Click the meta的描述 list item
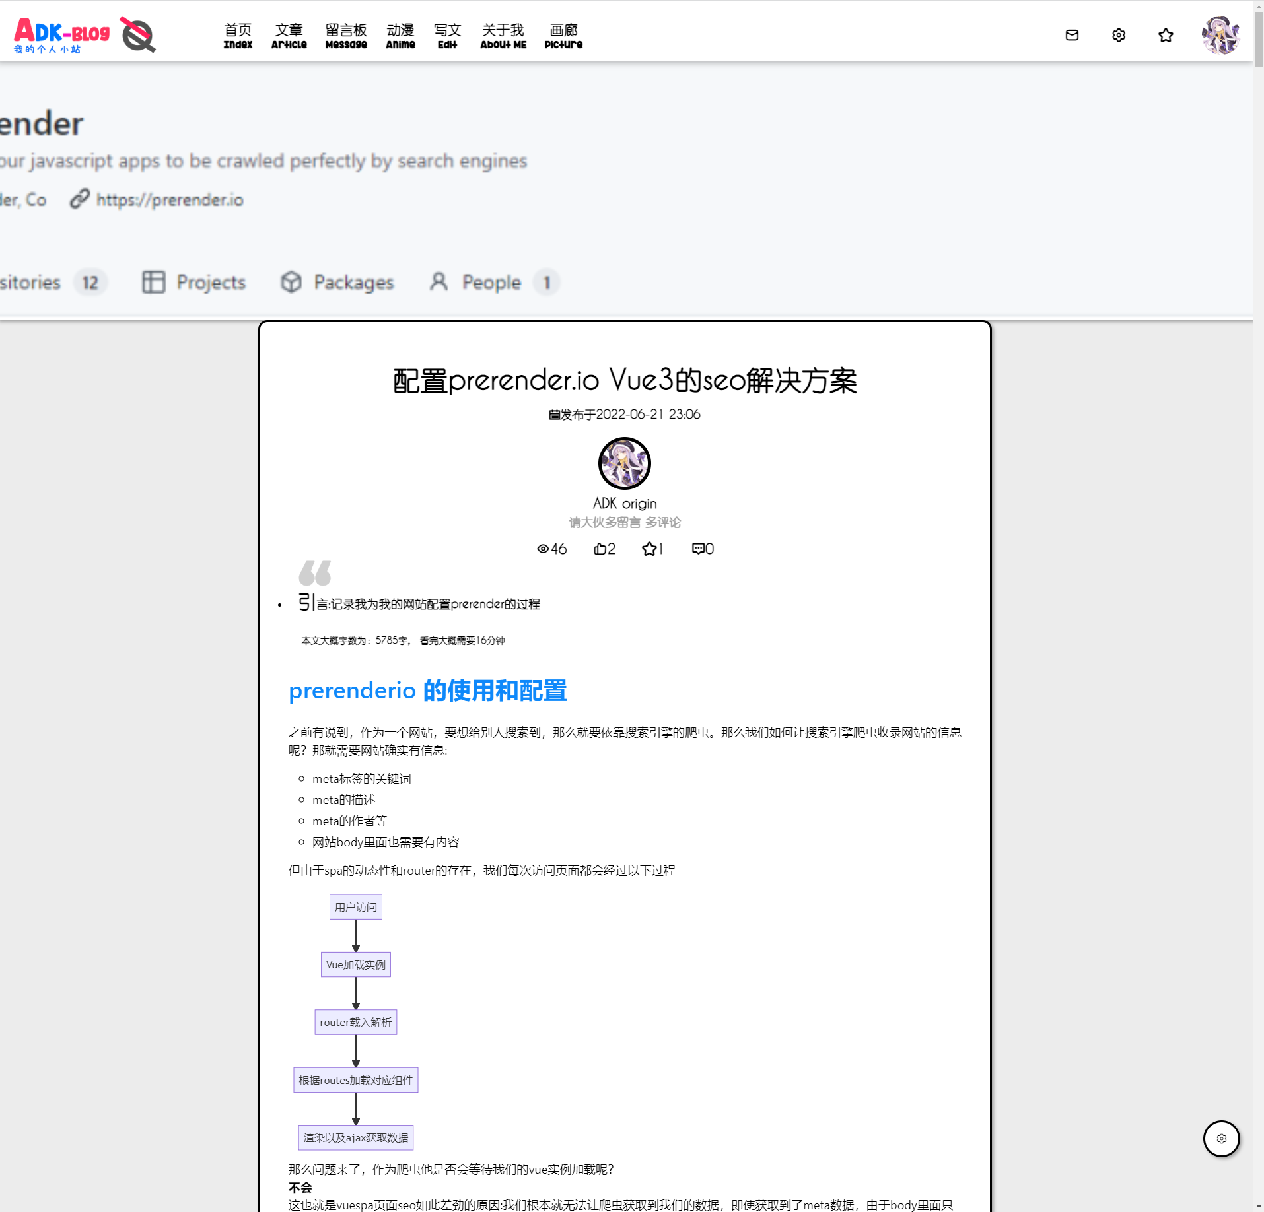Viewport: 1264px width, 1212px height. (x=343, y=800)
